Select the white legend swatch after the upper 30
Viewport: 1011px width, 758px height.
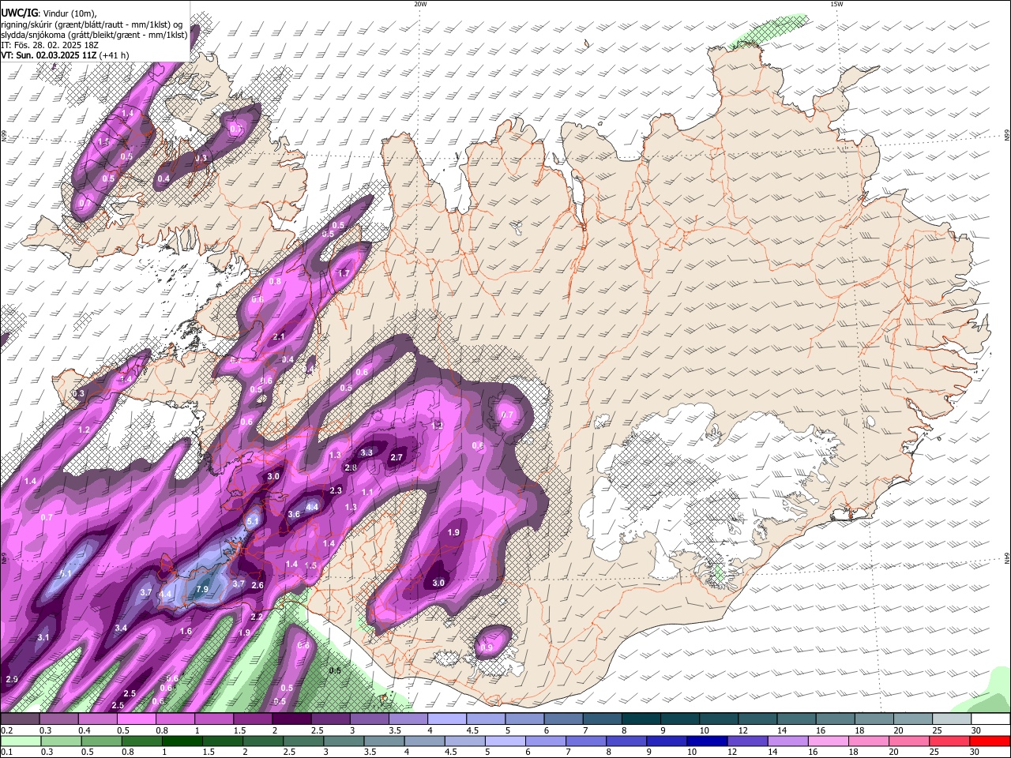990,719
